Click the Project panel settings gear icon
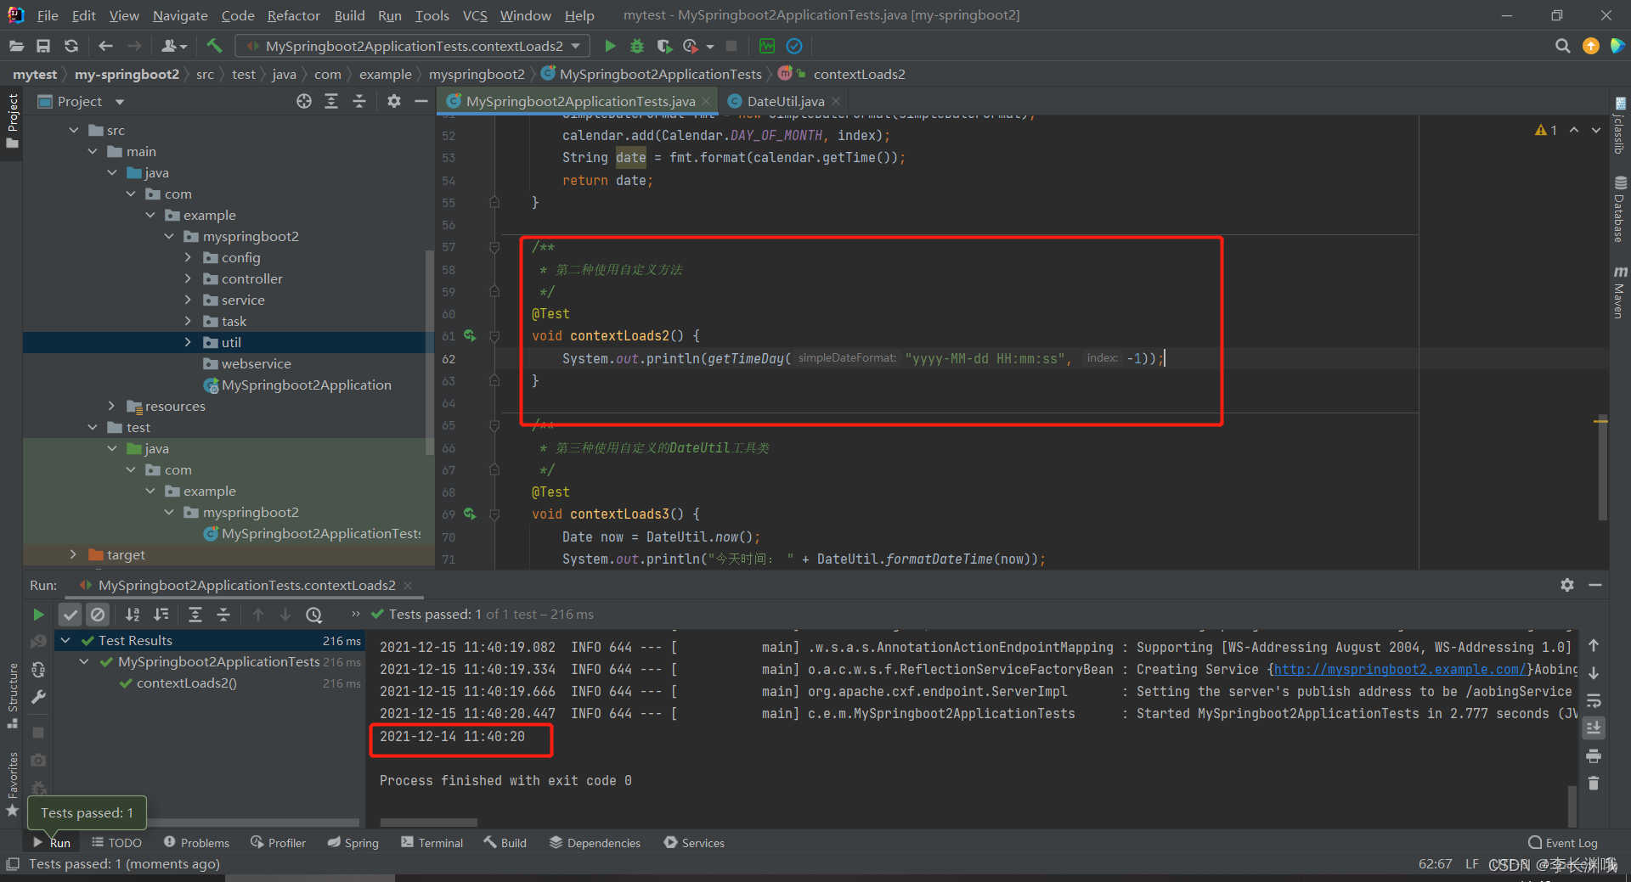 393,101
